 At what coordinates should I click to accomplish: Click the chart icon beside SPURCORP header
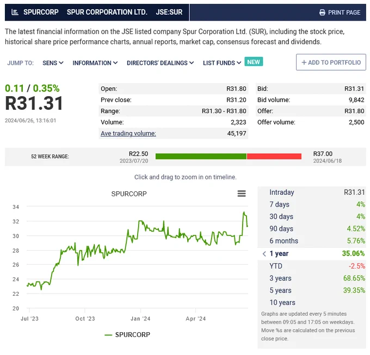[15, 13]
